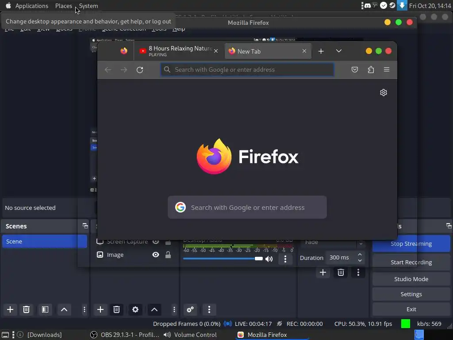Increase Duration with the up stepper arrow
The image size is (453, 340).
pyautogui.click(x=360, y=255)
